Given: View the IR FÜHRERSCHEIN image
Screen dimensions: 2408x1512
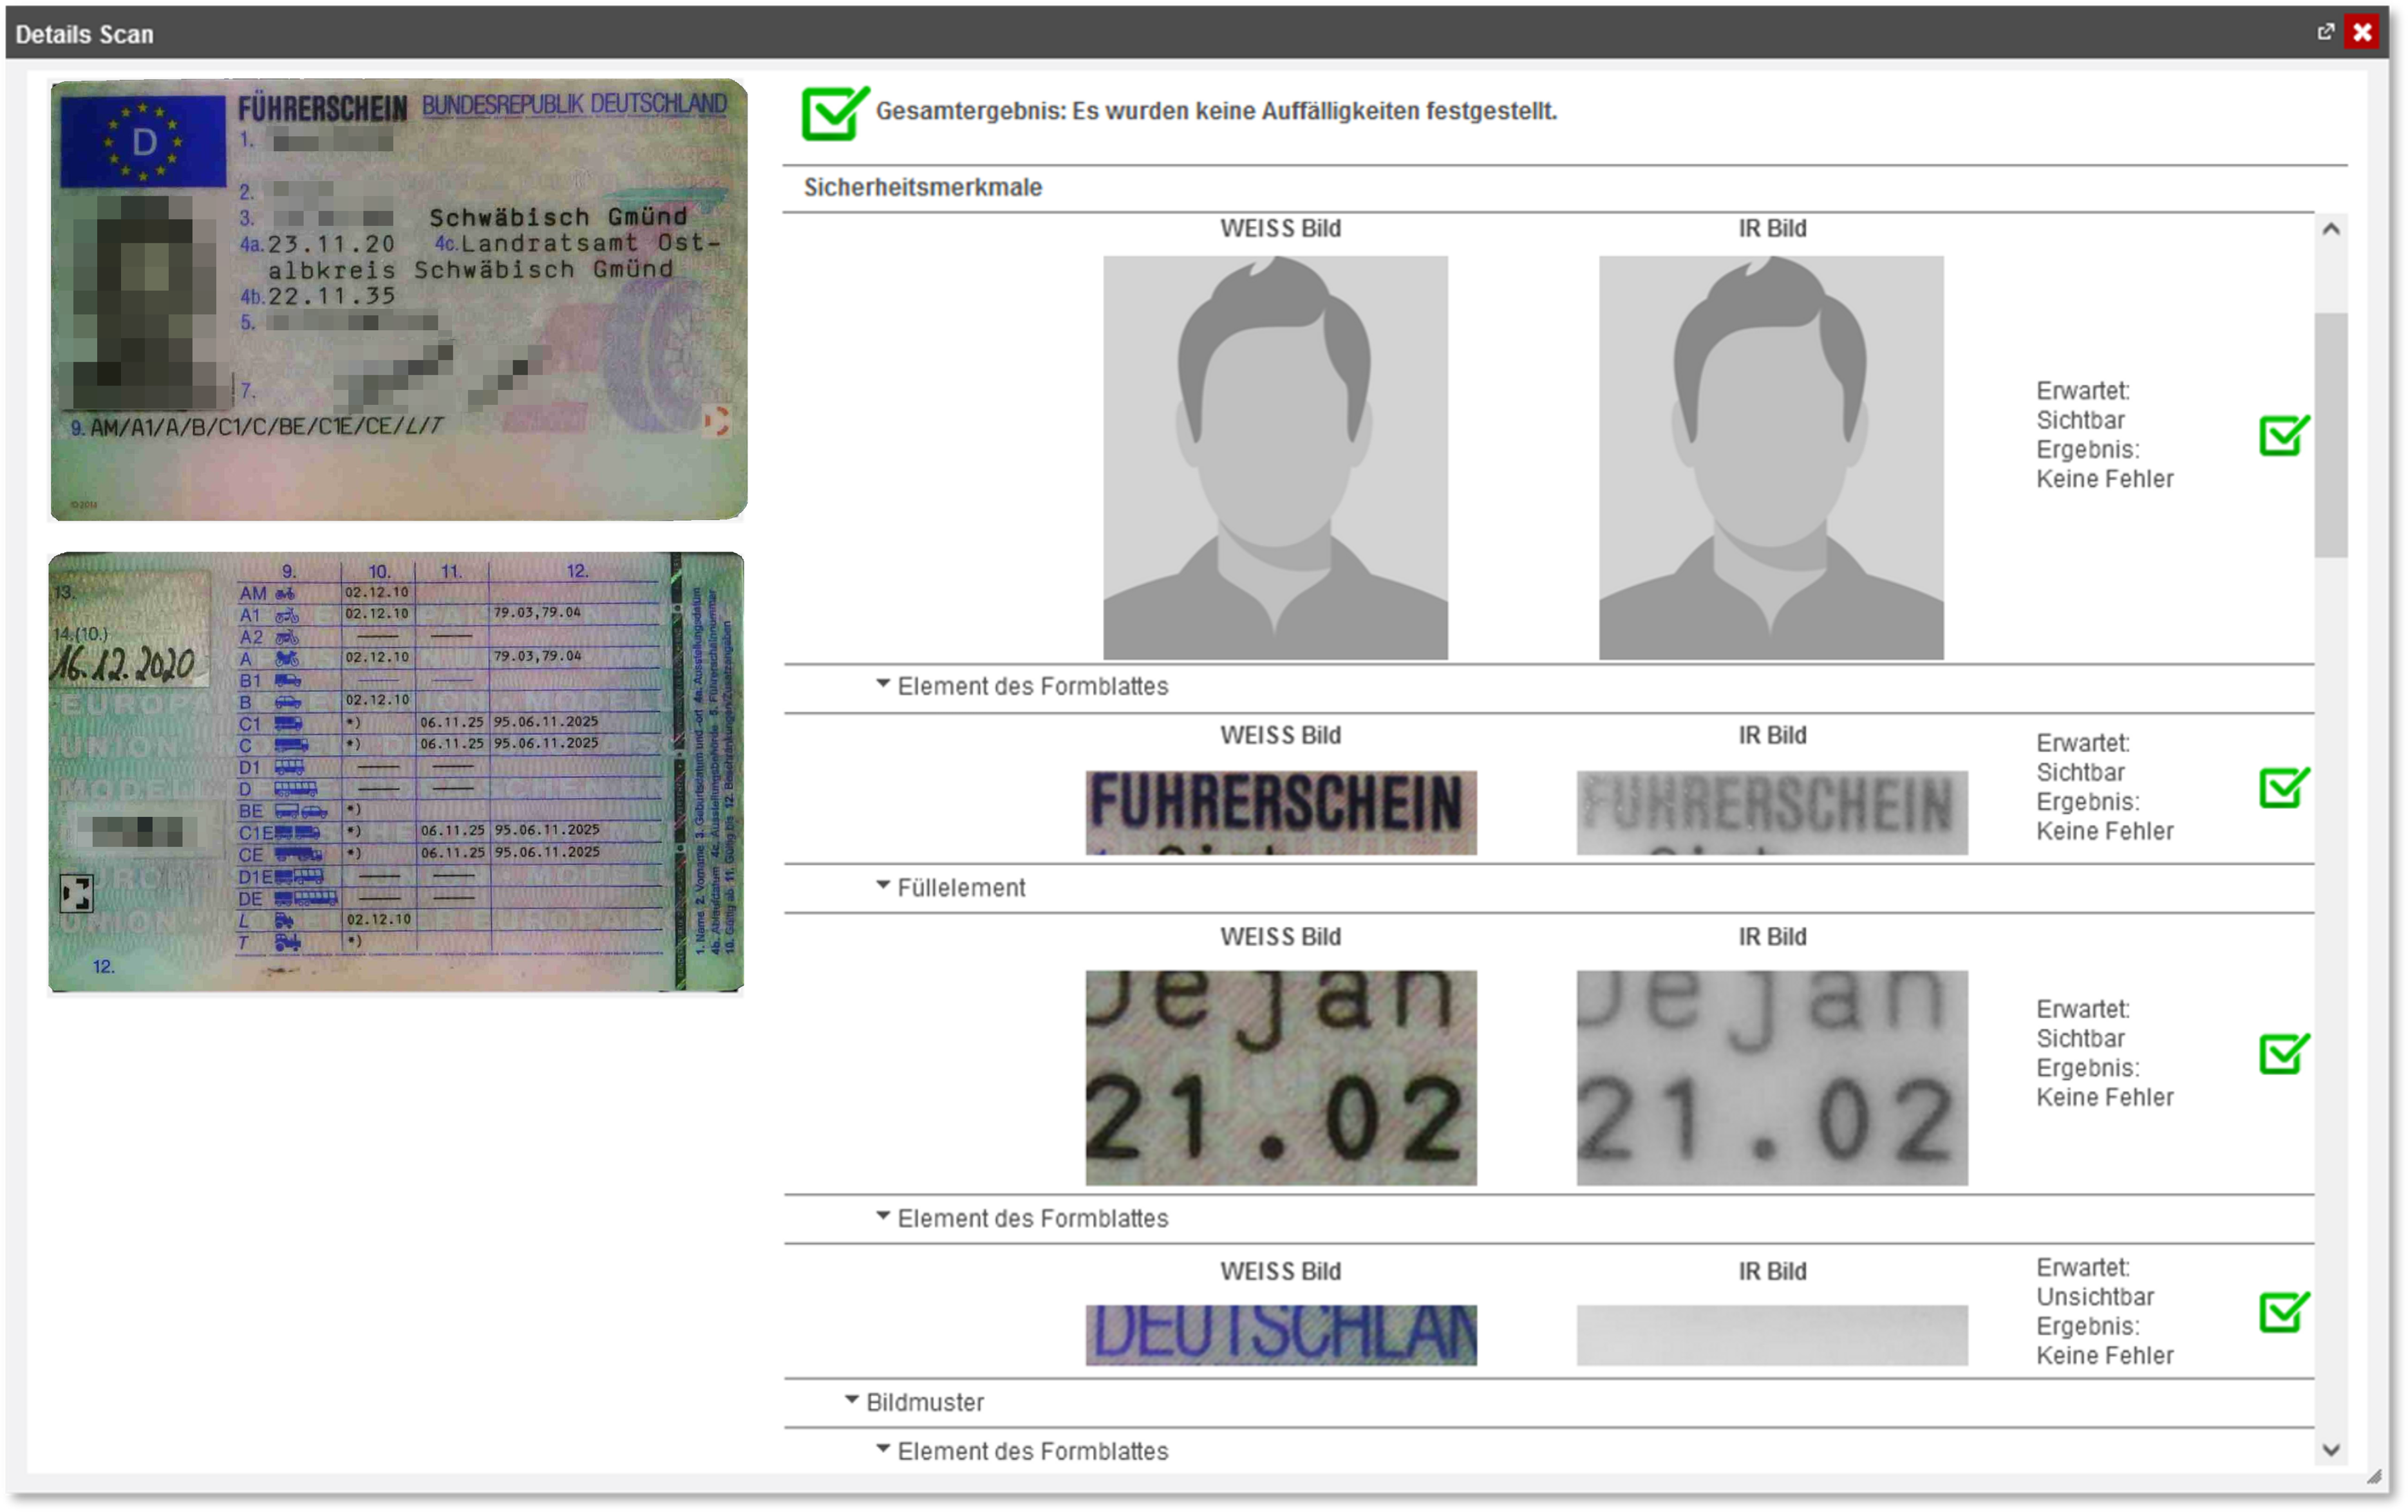Looking at the screenshot, I should point(1772,812).
